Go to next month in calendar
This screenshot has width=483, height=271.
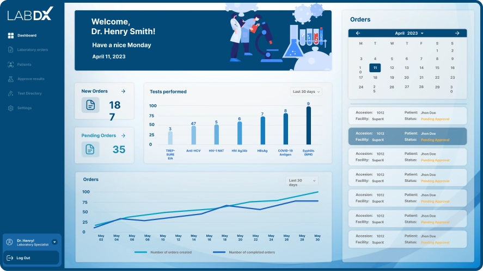coord(457,33)
